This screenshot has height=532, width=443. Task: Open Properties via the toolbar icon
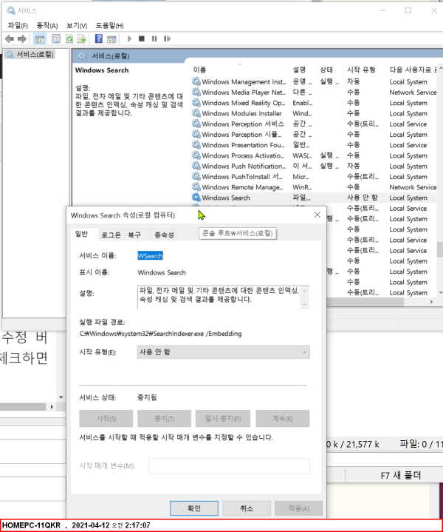tap(56, 39)
